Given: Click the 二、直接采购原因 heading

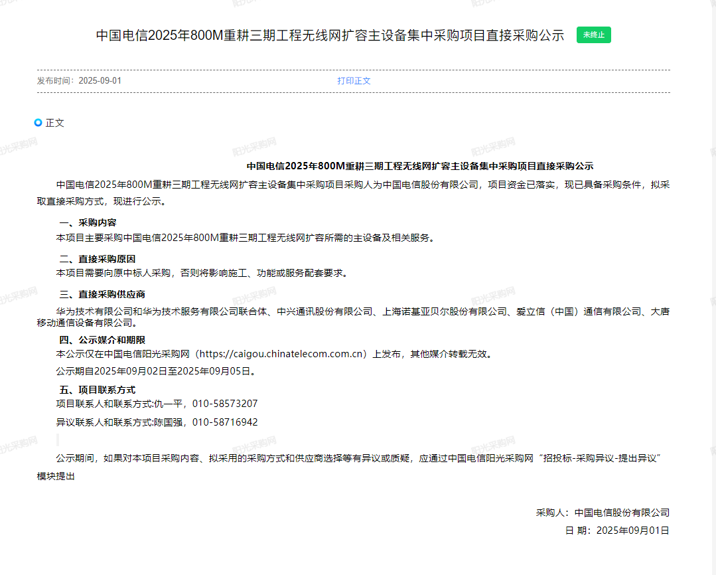Looking at the screenshot, I should (98, 259).
